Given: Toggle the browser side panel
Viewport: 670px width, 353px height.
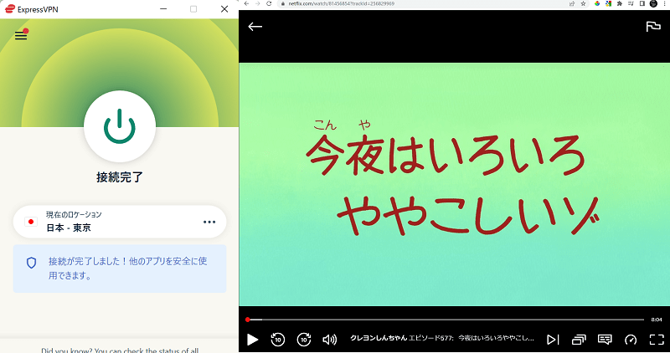Looking at the screenshot, I should point(642,4).
